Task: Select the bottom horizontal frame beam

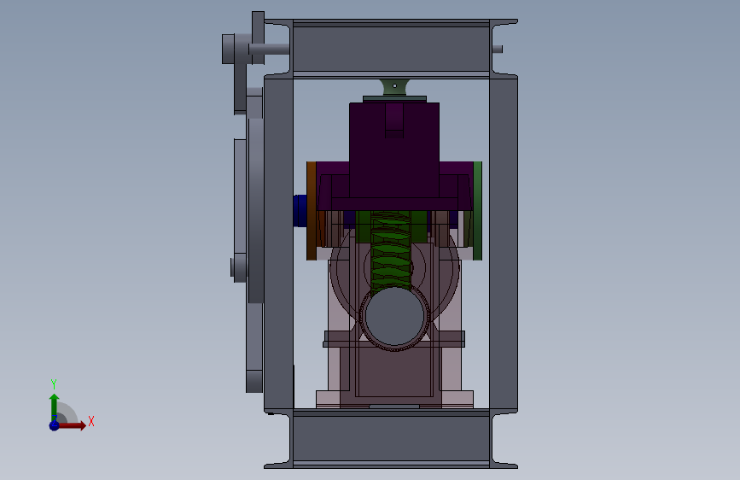Action: [391, 439]
